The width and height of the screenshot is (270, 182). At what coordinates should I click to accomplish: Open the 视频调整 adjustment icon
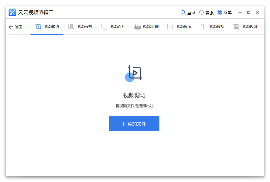(x=203, y=26)
